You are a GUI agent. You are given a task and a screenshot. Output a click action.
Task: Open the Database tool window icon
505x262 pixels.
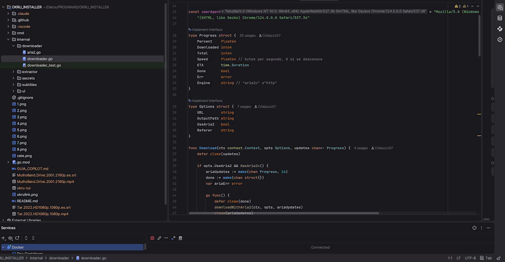point(499,18)
